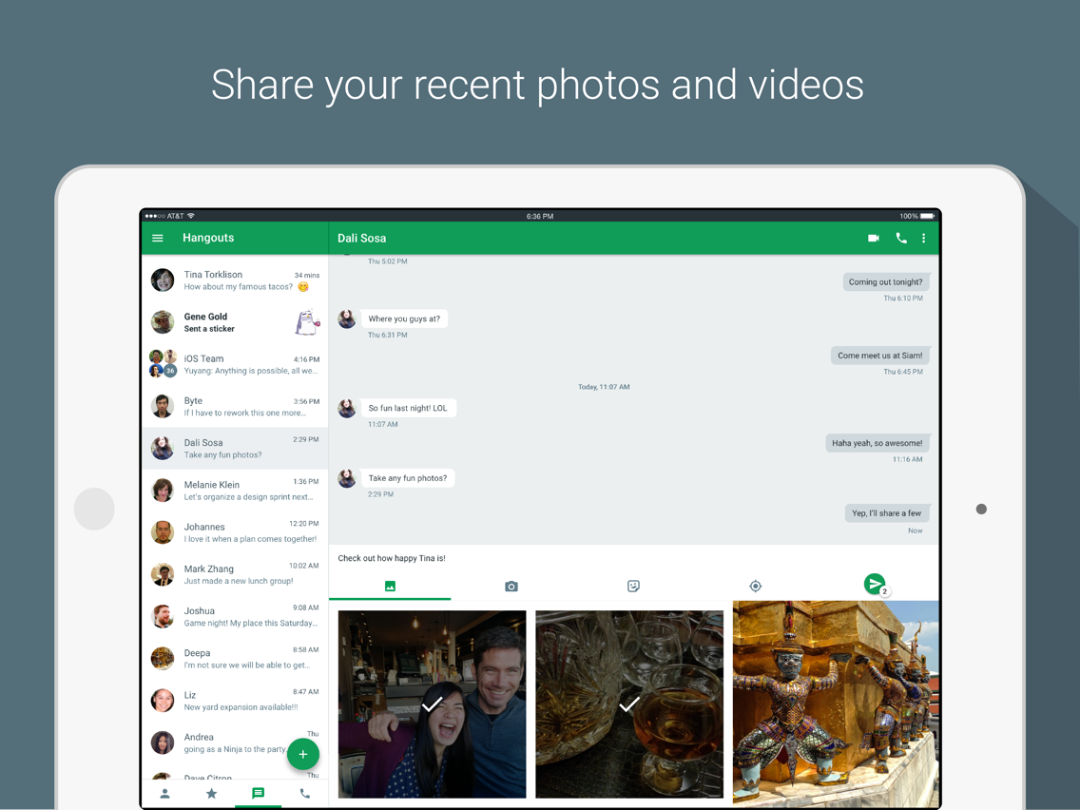1080x810 pixels.
Task: Click Liz's avatar
Action: pyautogui.click(x=163, y=701)
